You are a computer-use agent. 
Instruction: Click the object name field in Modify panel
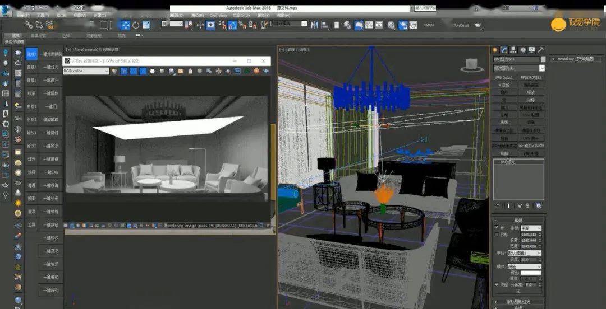click(x=516, y=59)
